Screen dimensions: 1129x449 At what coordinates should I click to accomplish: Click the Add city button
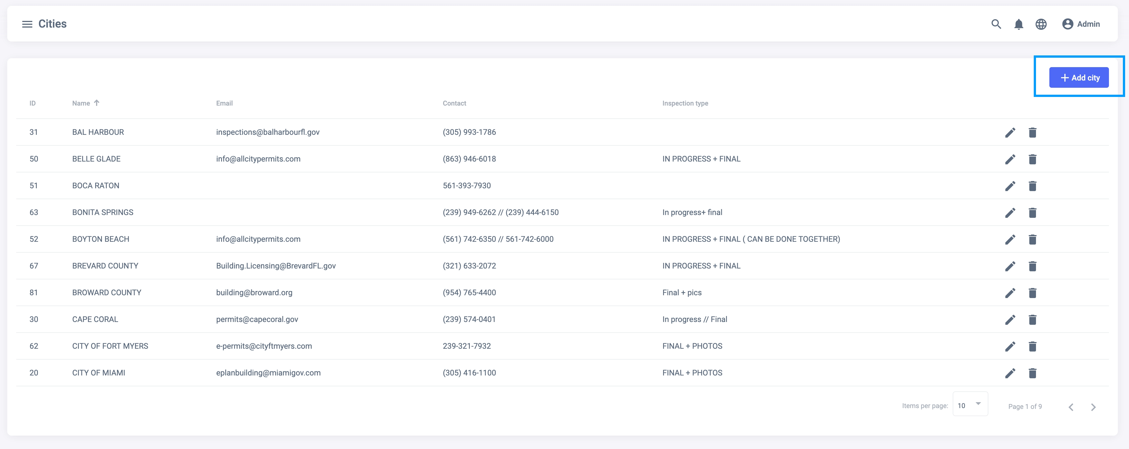[1079, 78]
